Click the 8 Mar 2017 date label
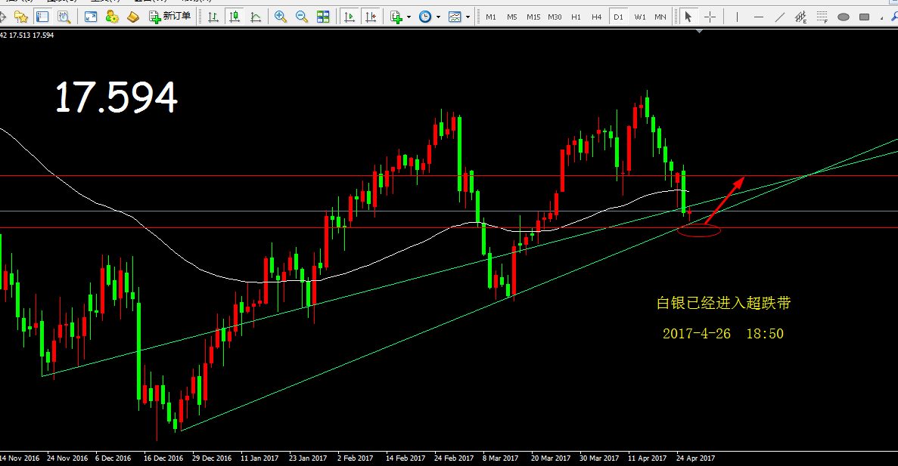The width and height of the screenshot is (898, 466). (x=501, y=458)
